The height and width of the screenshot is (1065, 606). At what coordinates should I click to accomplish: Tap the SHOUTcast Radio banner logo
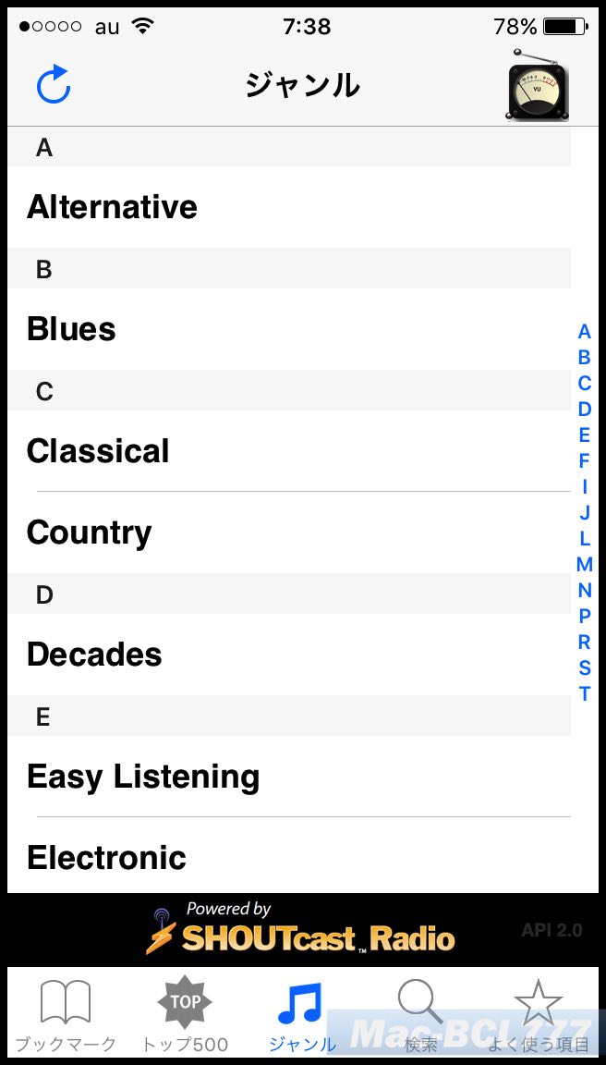pos(300,929)
